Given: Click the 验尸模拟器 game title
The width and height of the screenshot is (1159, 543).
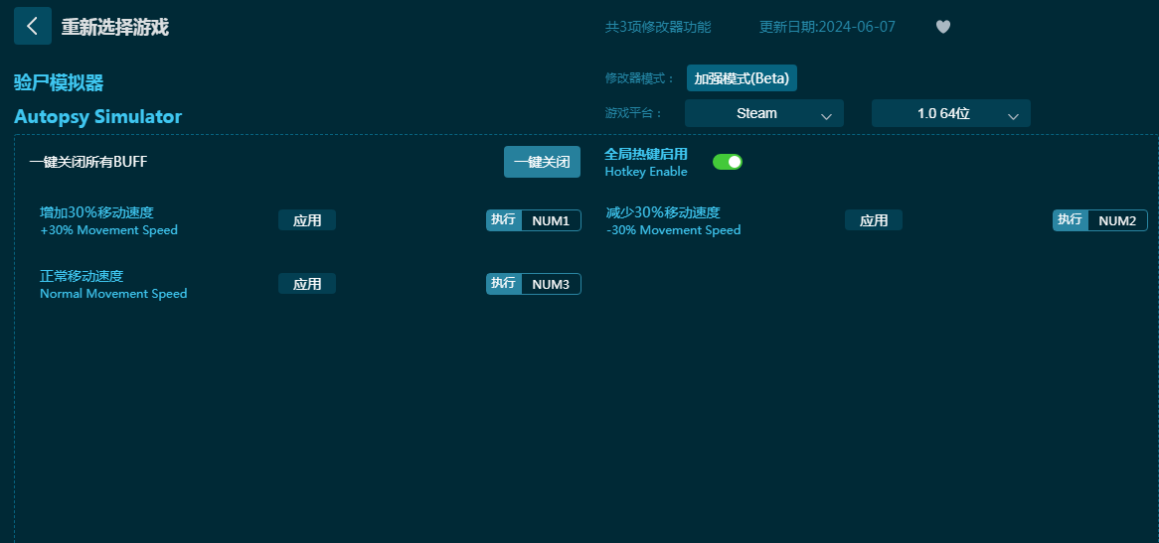Looking at the screenshot, I should point(59,82).
